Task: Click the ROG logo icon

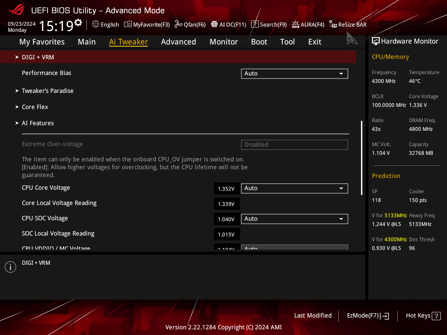Action: coord(17,10)
